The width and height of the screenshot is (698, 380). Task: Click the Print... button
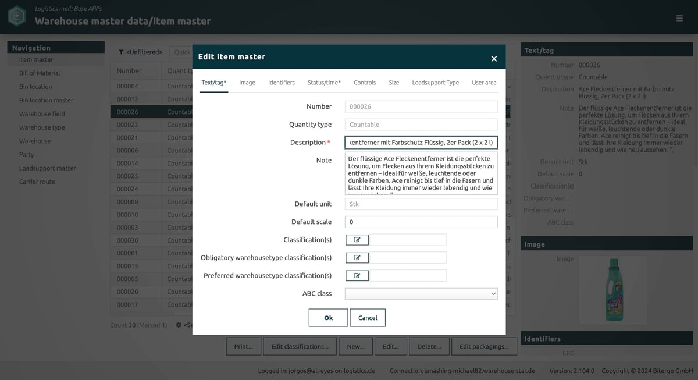[x=243, y=346]
